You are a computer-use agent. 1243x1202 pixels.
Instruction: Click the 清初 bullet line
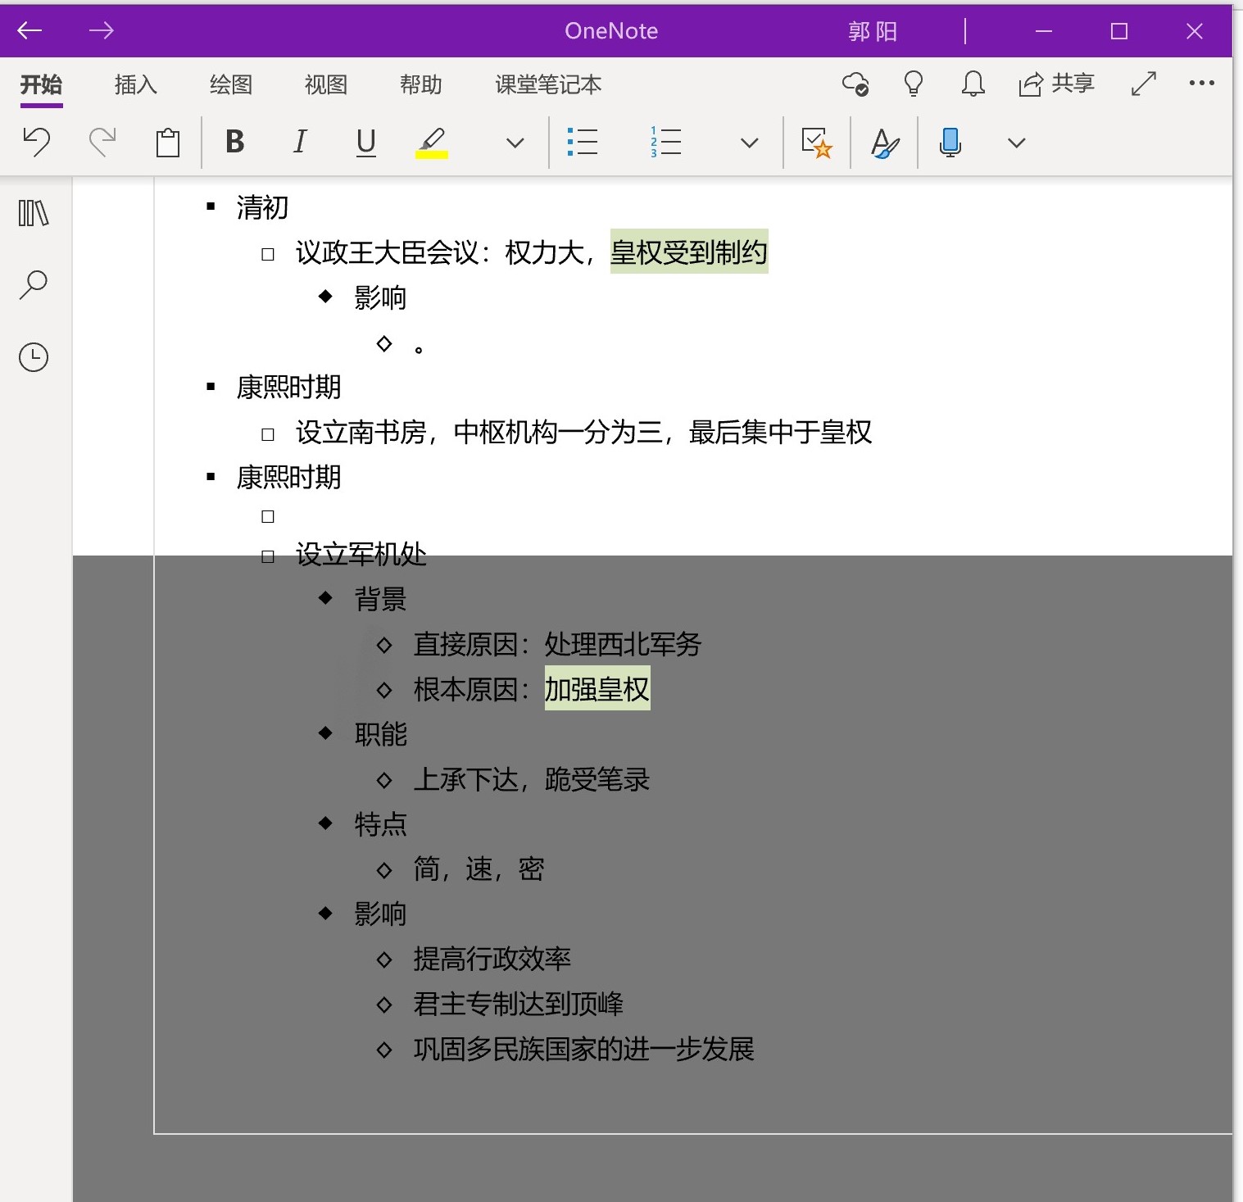[x=263, y=207]
